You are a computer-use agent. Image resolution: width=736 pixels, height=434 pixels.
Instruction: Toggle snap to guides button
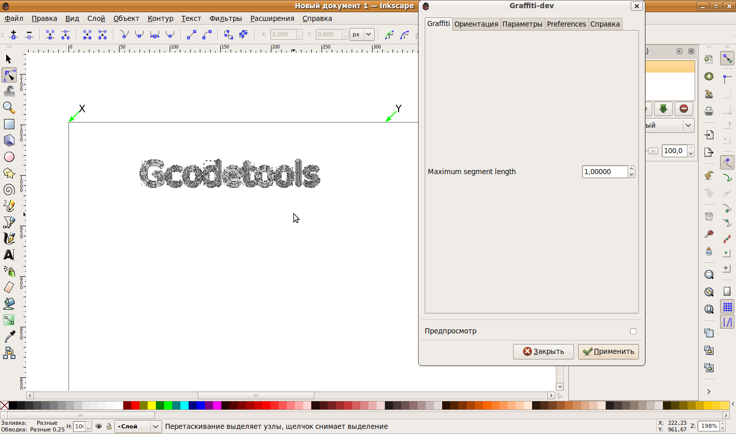(x=727, y=322)
